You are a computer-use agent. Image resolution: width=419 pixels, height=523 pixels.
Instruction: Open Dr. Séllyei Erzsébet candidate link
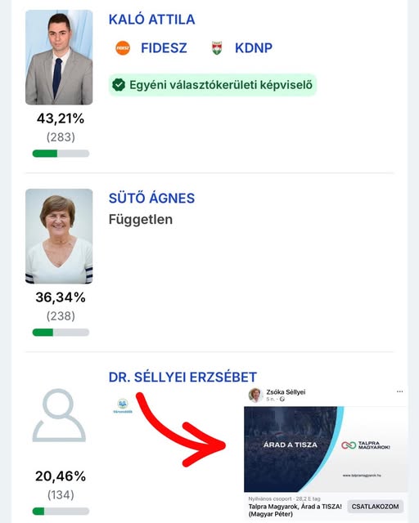point(182,378)
